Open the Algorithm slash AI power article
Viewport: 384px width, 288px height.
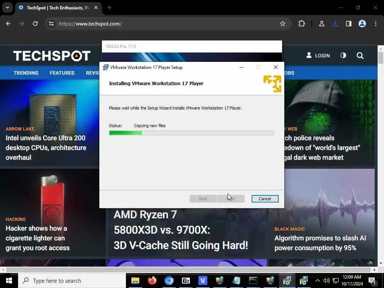coord(320,243)
